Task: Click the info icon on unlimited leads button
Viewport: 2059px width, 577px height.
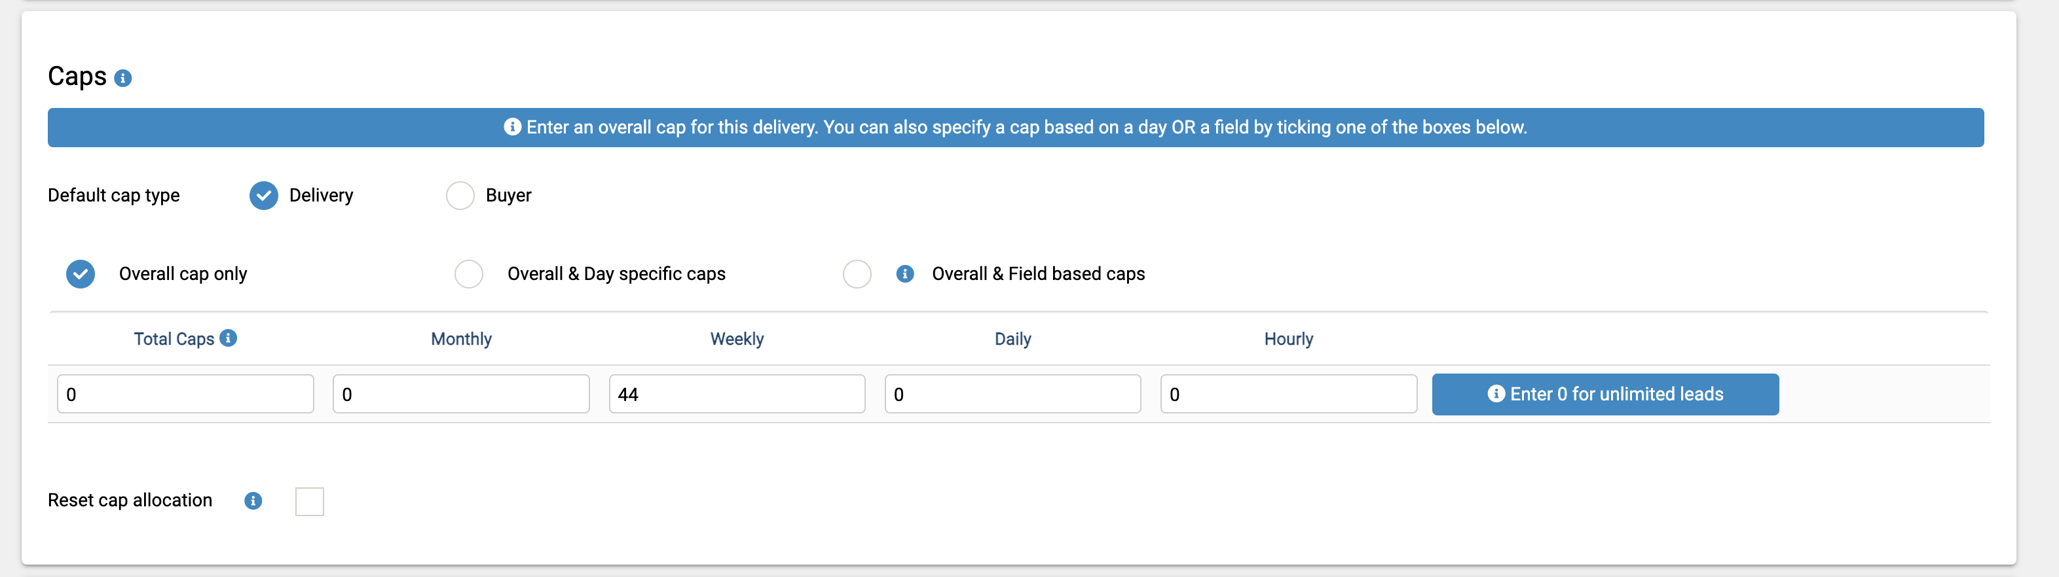Action: 1496,393
